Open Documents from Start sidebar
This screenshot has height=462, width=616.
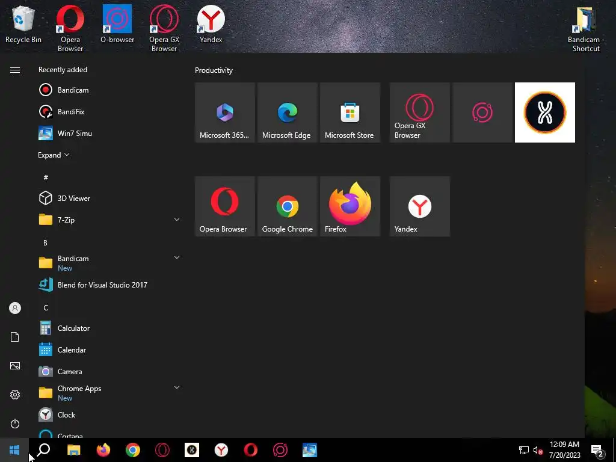coord(15,337)
